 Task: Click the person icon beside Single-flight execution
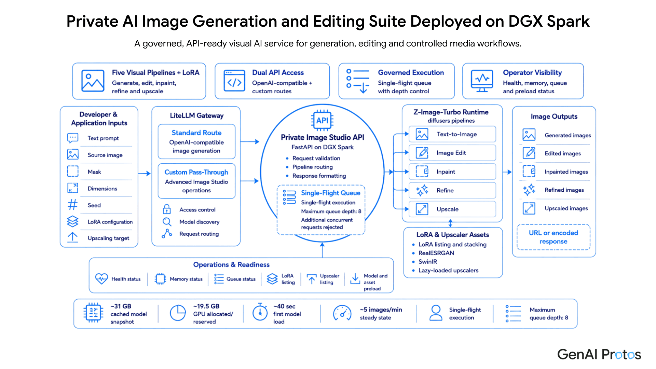(x=436, y=313)
